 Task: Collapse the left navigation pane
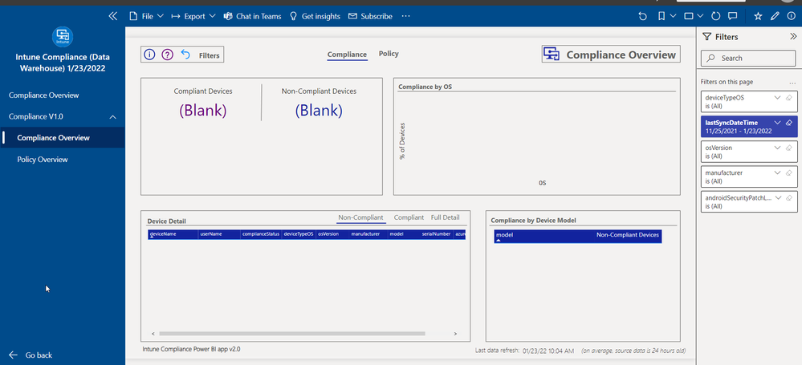(x=112, y=16)
